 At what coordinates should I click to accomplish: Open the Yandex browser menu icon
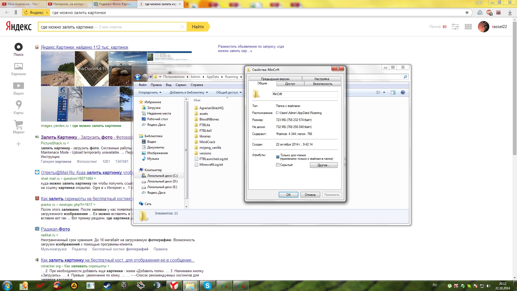[479, 2]
